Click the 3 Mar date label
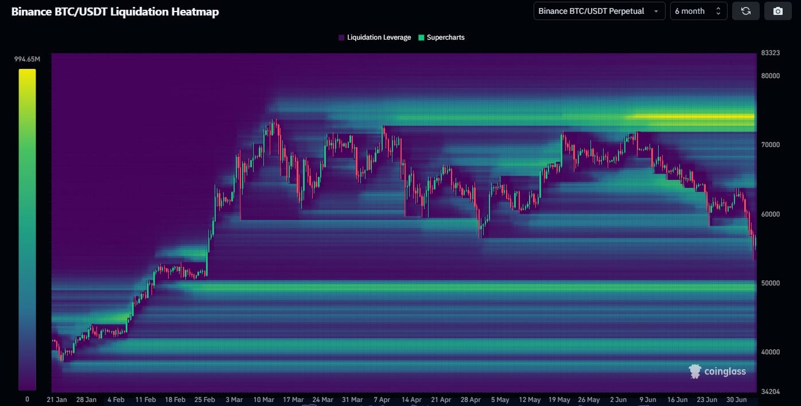This screenshot has width=801, height=406. coord(234,400)
